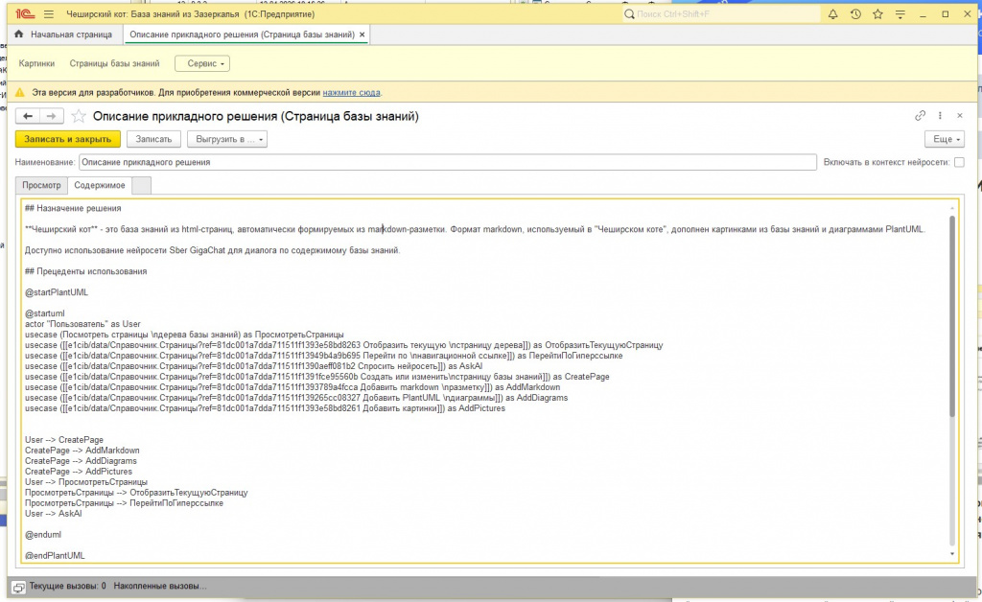The width and height of the screenshot is (982, 602).
Task: Click the User --> ПросмотретьСтраницы line
Action: [x=85, y=482]
